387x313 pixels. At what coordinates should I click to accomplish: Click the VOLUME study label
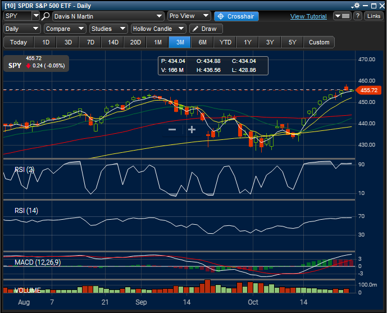click(x=28, y=291)
